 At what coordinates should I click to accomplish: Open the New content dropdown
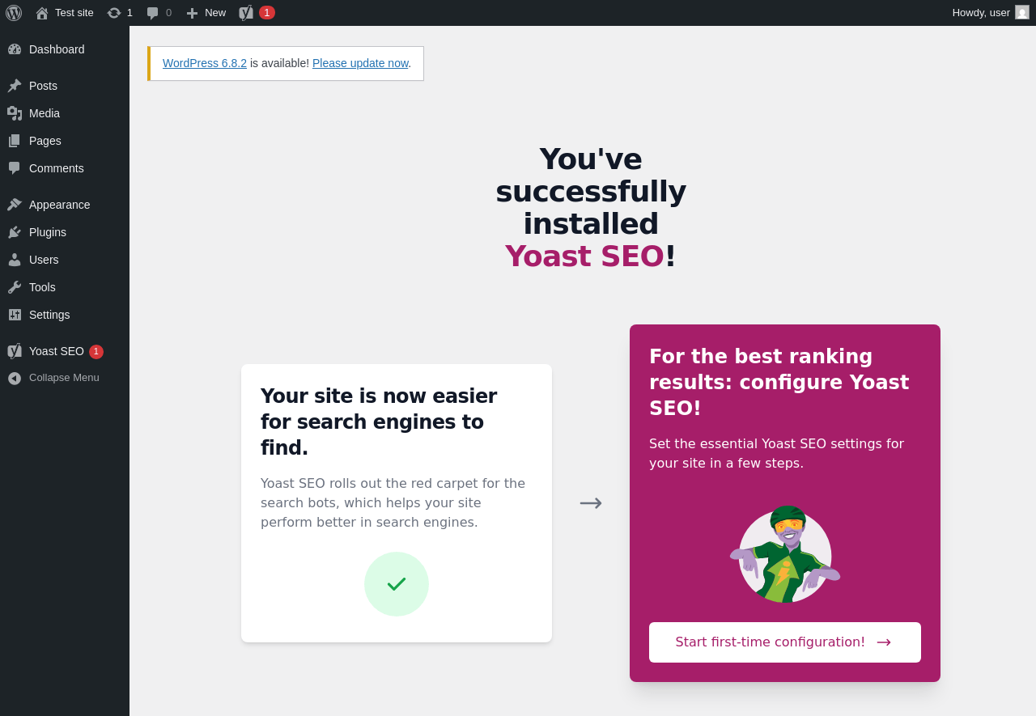(206, 13)
